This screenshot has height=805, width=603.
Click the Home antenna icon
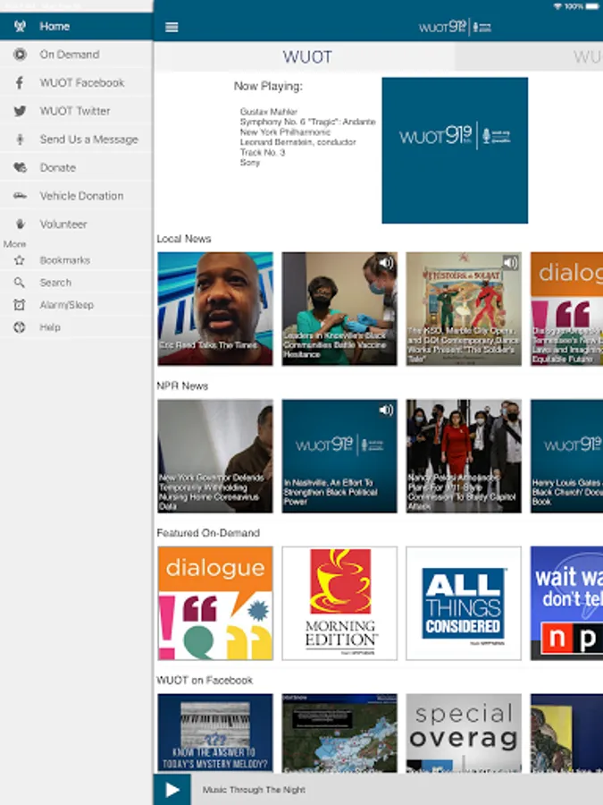pos(20,26)
